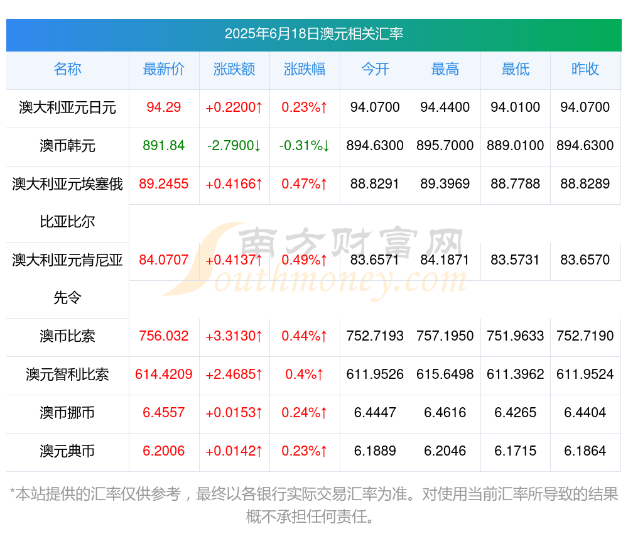Click percent change 0.47%↑
This screenshot has height=536, width=628.
(305, 184)
